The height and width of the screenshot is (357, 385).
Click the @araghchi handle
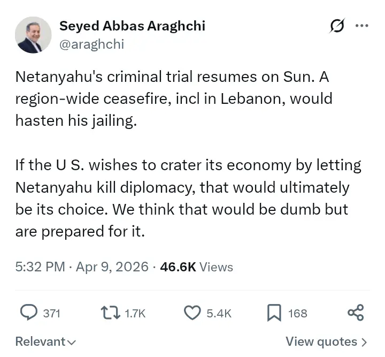point(91,44)
